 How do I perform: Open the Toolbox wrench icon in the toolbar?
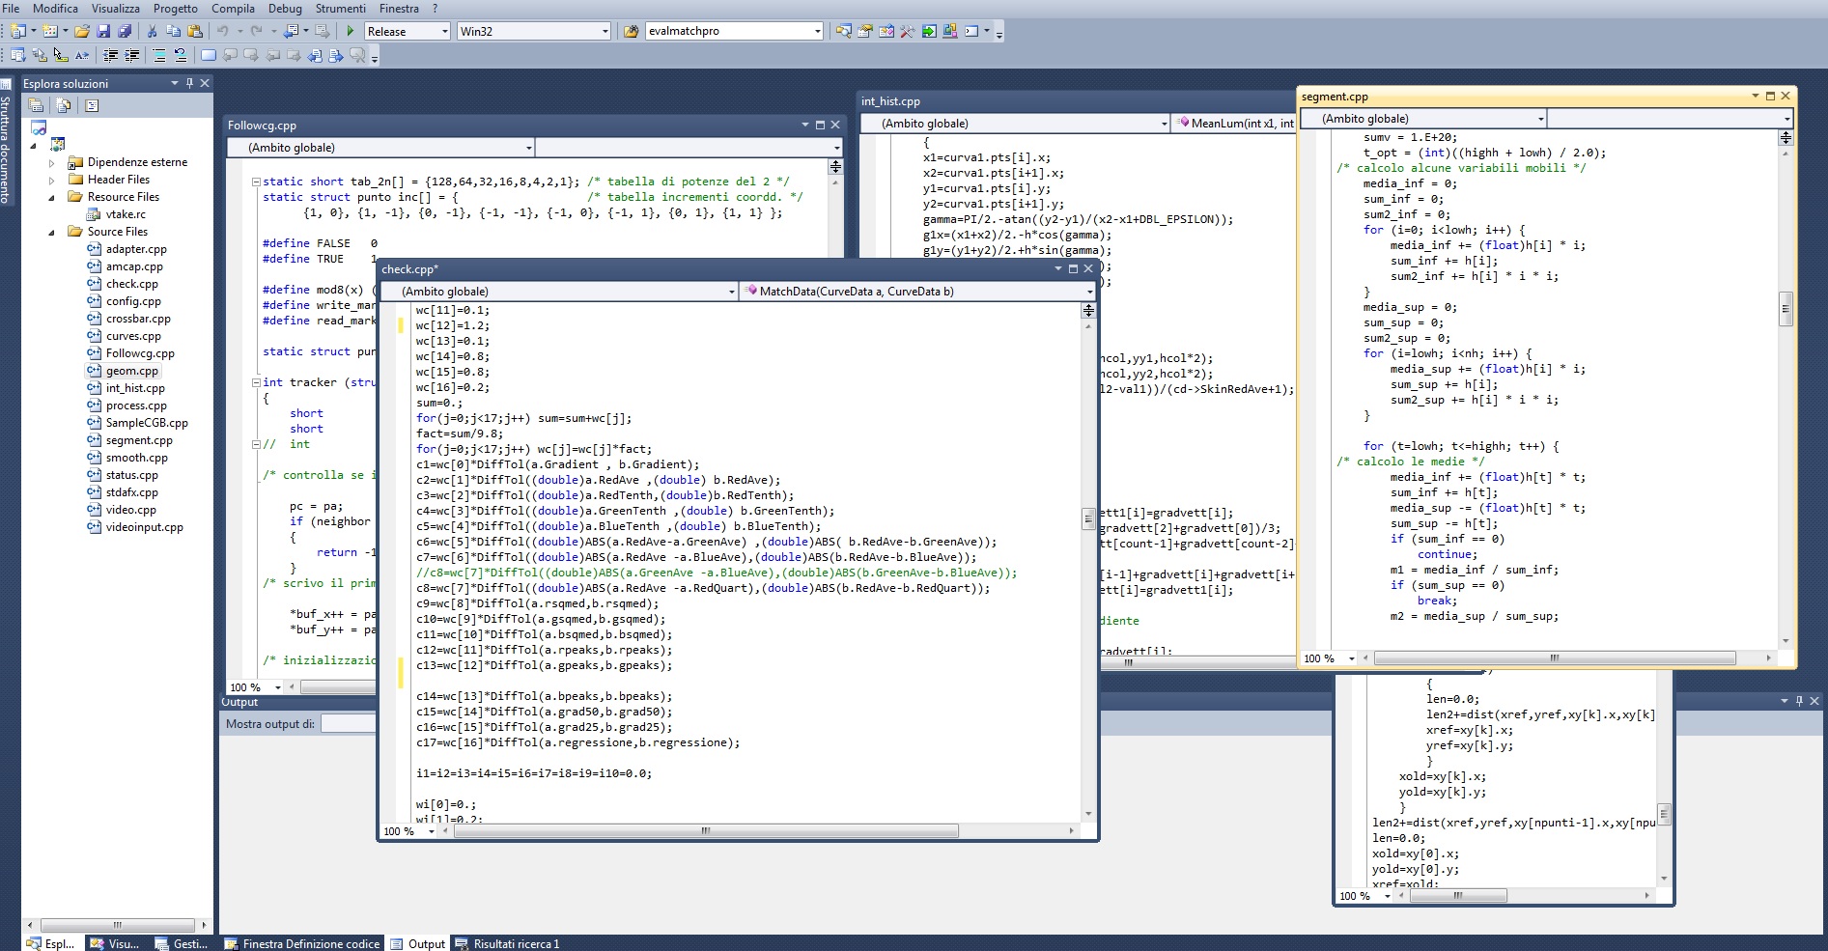tap(907, 31)
